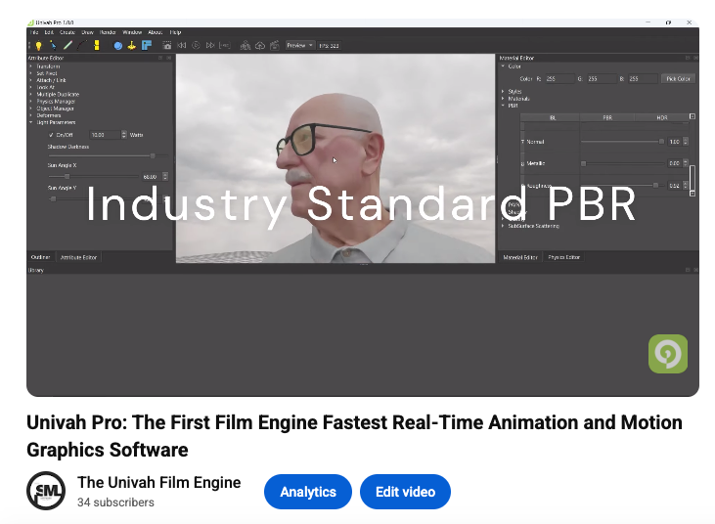Expand the Multiple Duplicate section
The height and width of the screenshot is (524, 715).
tap(31, 94)
